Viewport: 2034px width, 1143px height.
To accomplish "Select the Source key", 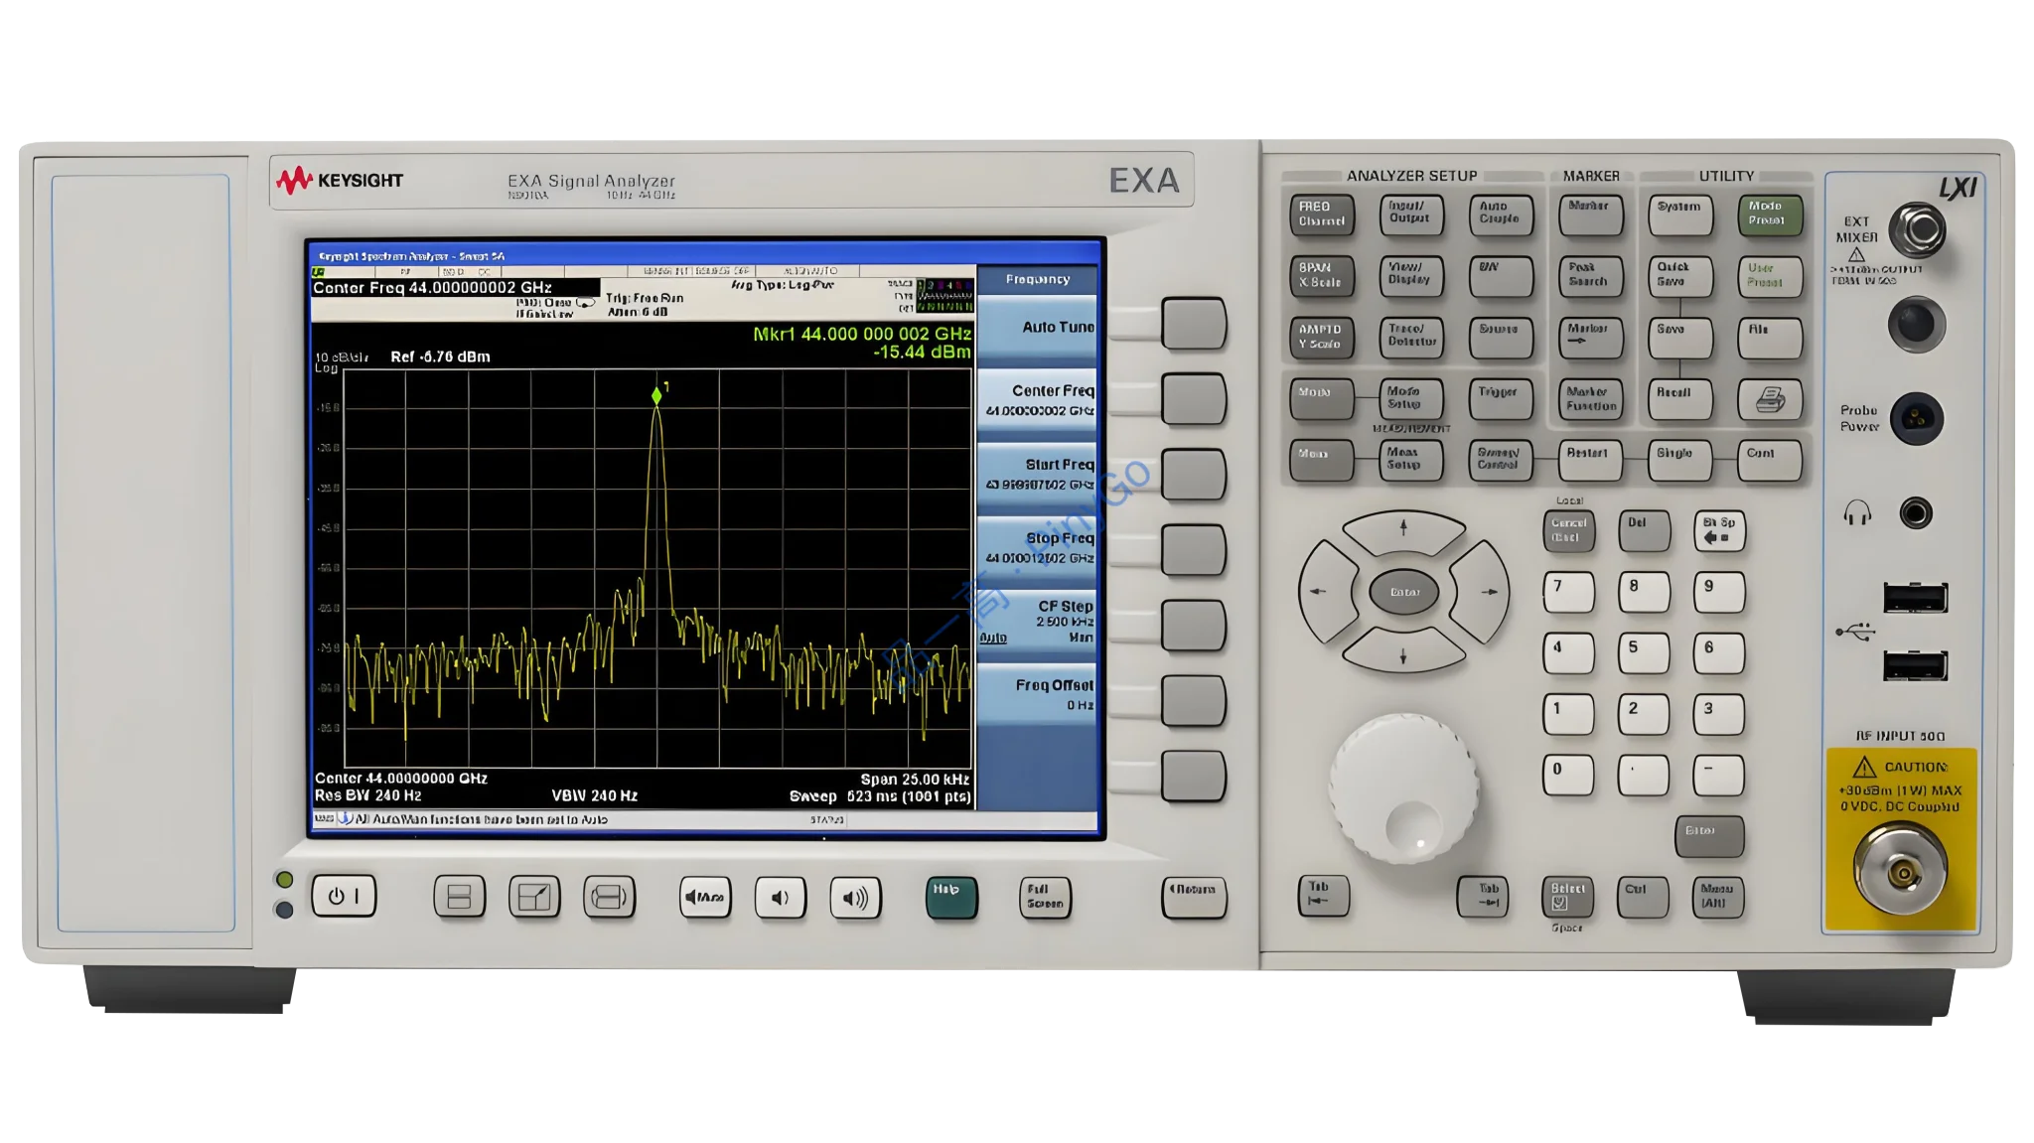I will click(x=1501, y=337).
